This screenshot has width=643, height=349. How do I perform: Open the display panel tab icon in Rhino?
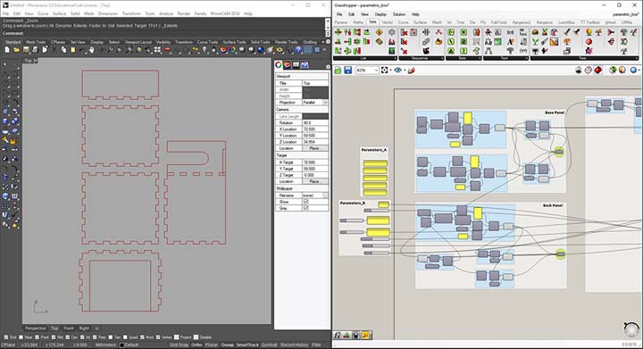(296, 65)
